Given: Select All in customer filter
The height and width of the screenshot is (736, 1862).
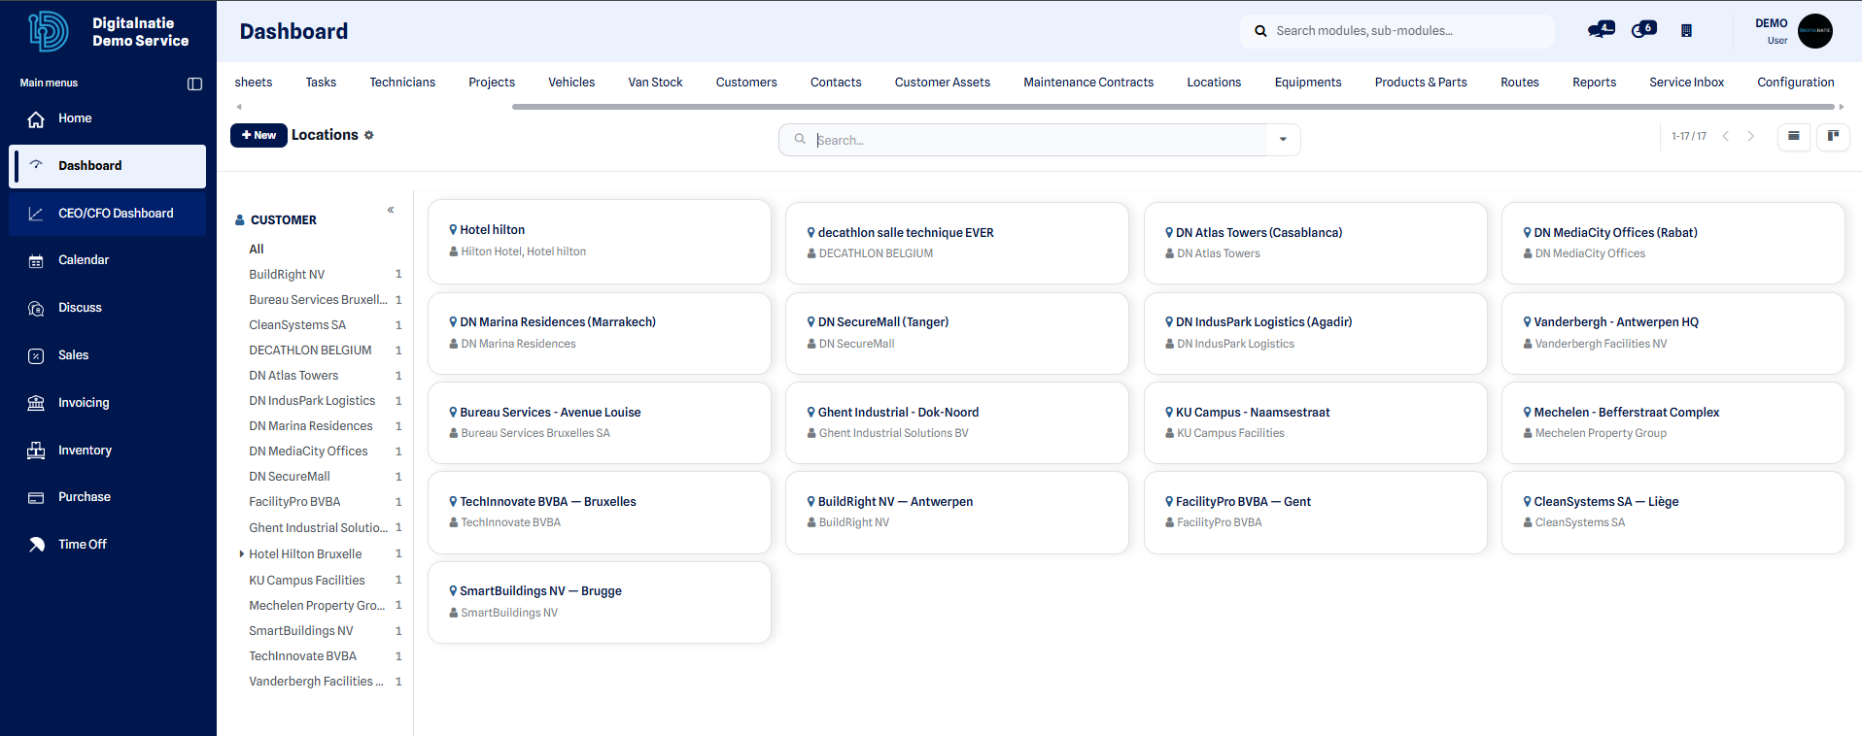Looking at the screenshot, I should [x=257, y=250].
